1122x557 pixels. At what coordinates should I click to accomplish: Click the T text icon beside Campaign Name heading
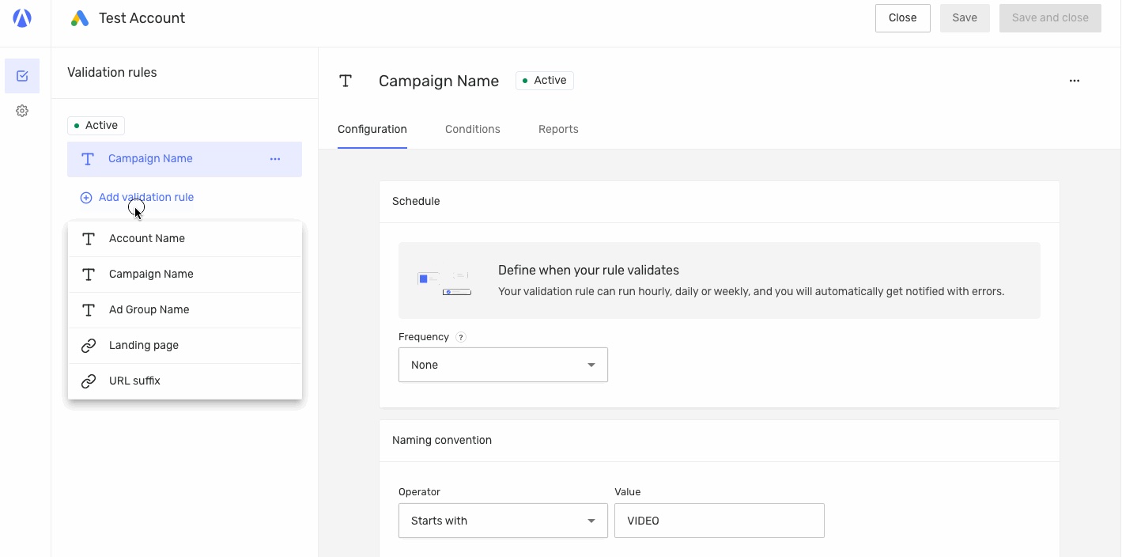pos(346,80)
